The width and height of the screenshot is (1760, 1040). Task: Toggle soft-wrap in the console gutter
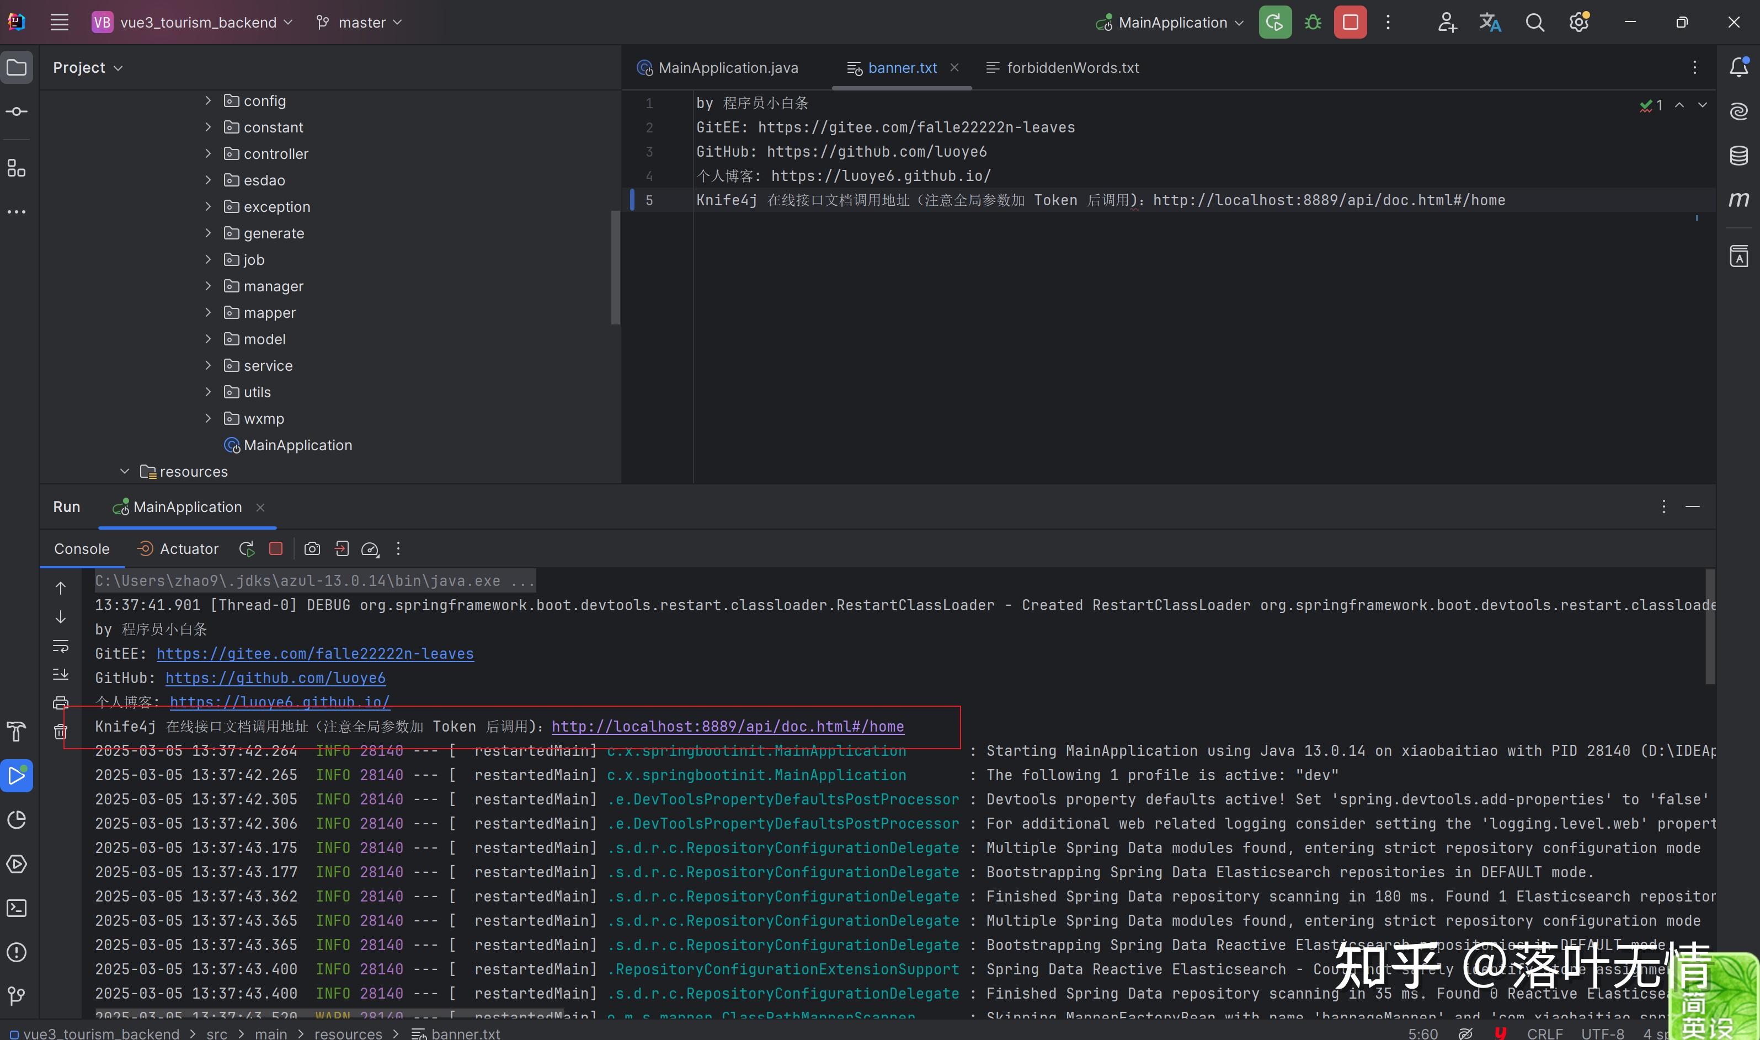[x=61, y=646]
